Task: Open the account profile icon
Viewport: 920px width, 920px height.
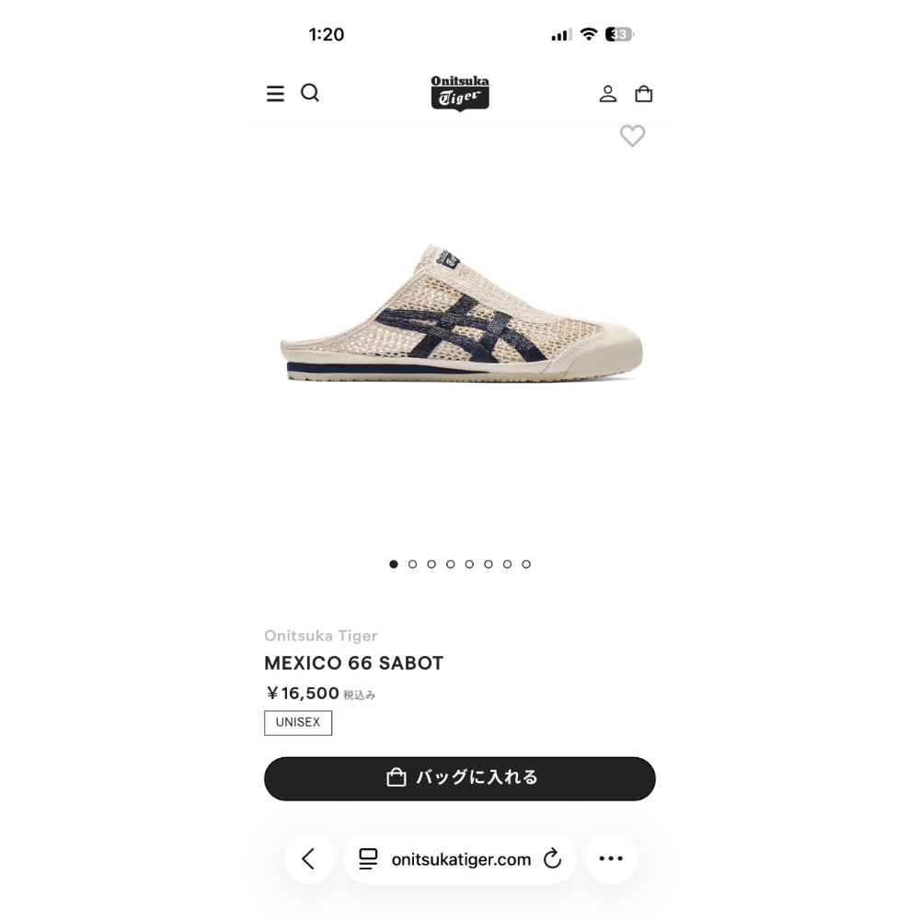Action: [x=608, y=93]
